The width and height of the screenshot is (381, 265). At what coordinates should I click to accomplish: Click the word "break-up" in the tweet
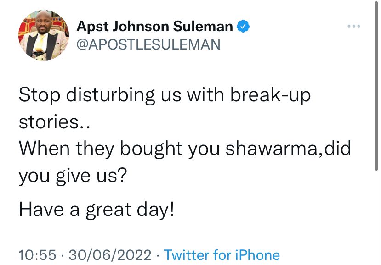pyautogui.click(x=270, y=95)
